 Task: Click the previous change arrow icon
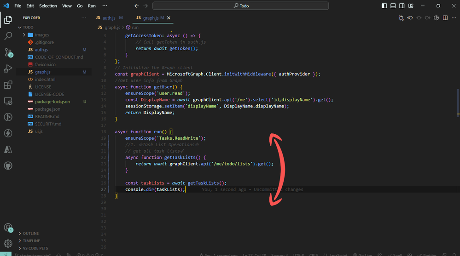coord(410,18)
